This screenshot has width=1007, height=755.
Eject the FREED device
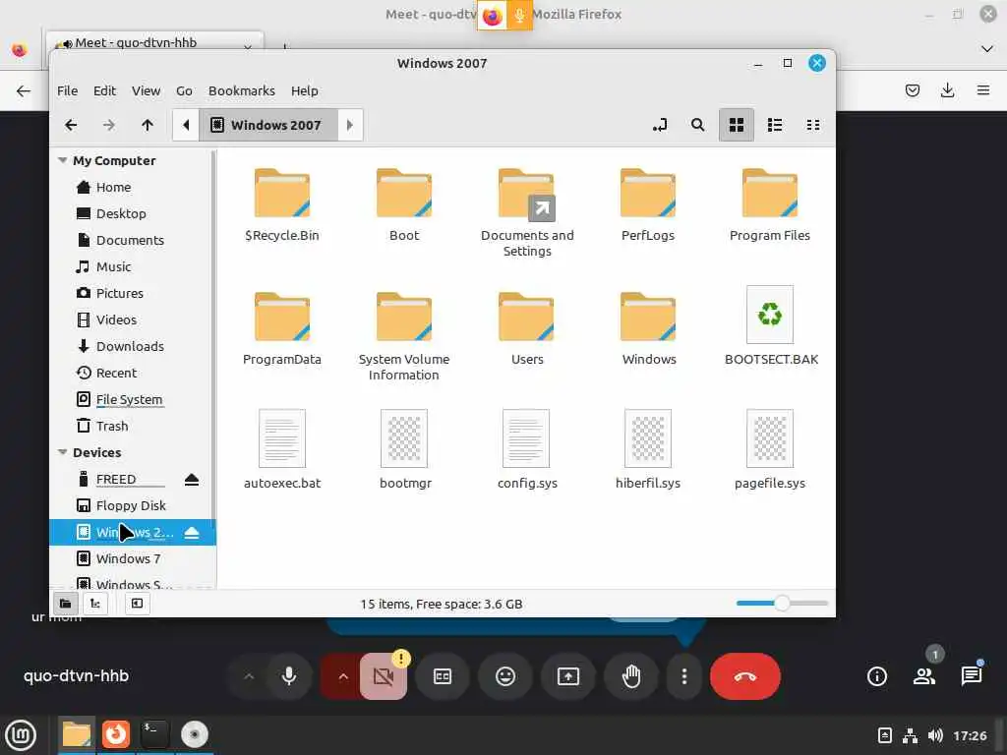(x=192, y=480)
